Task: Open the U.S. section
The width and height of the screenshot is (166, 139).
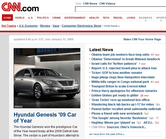Action: pos(31,18)
